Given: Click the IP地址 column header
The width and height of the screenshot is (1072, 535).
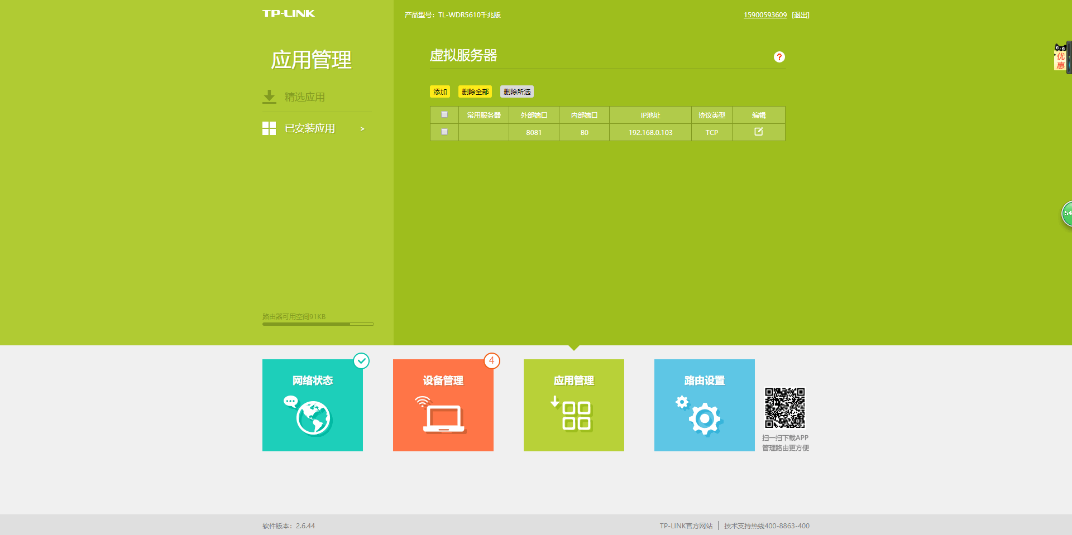Looking at the screenshot, I should pyautogui.click(x=650, y=115).
